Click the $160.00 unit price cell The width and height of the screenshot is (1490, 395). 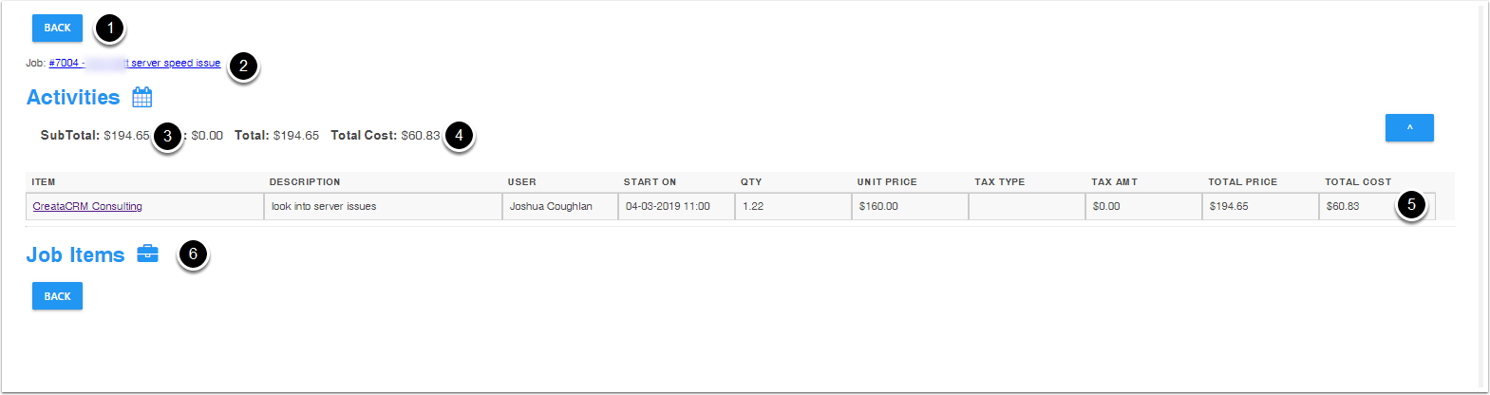tap(910, 206)
